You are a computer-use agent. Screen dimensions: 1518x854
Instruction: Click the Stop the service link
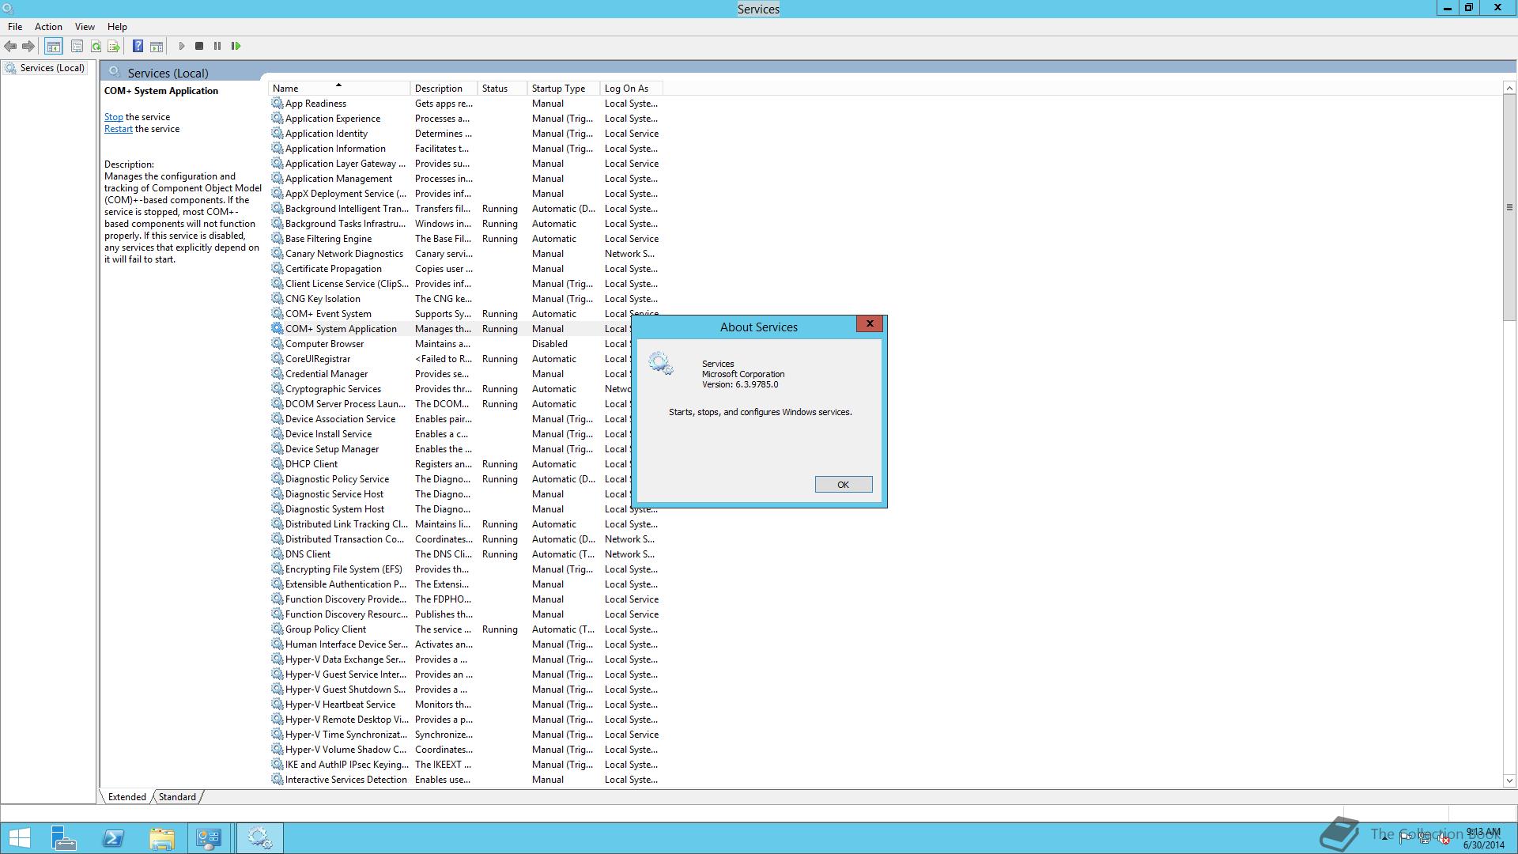point(114,116)
